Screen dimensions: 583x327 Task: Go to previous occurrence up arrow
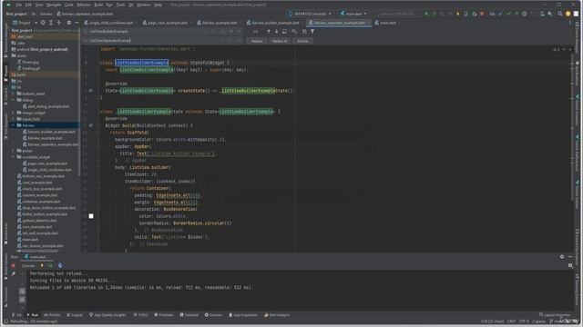pyautogui.click(x=269, y=32)
